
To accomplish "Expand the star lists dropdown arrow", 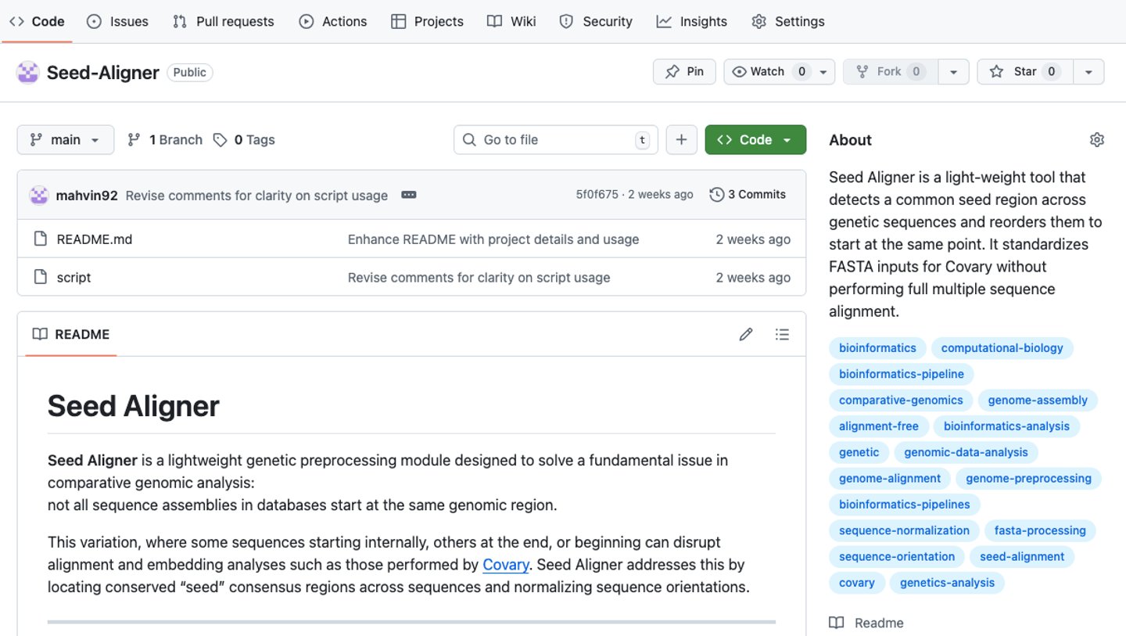I will (x=1088, y=71).
